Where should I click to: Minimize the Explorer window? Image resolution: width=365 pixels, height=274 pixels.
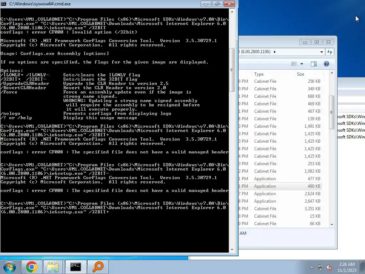tap(305, 42)
